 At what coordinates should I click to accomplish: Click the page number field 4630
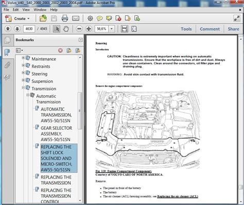pos(29,29)
